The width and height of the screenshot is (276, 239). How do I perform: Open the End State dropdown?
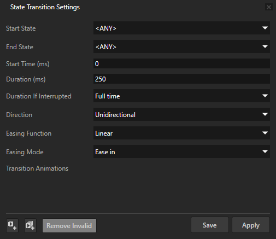[x=181, y=46]
